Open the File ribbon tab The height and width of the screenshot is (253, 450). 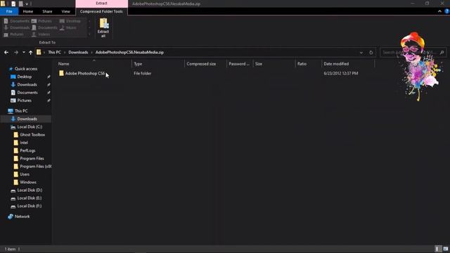pyautogui.click(x=9, y=11)
